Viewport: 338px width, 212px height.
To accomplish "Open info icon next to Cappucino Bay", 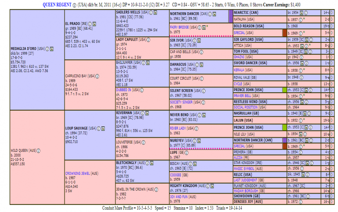I will point(97,76).
